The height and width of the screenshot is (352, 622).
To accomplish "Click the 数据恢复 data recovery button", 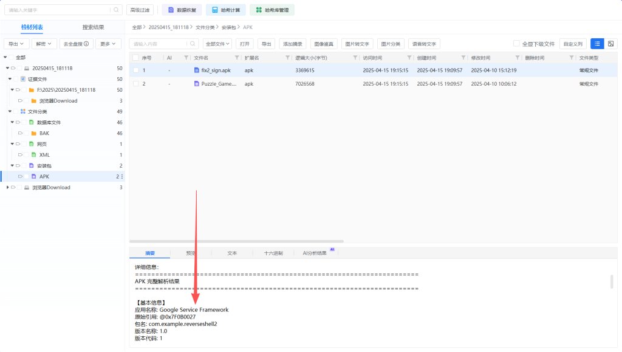I will coord(182,10).
